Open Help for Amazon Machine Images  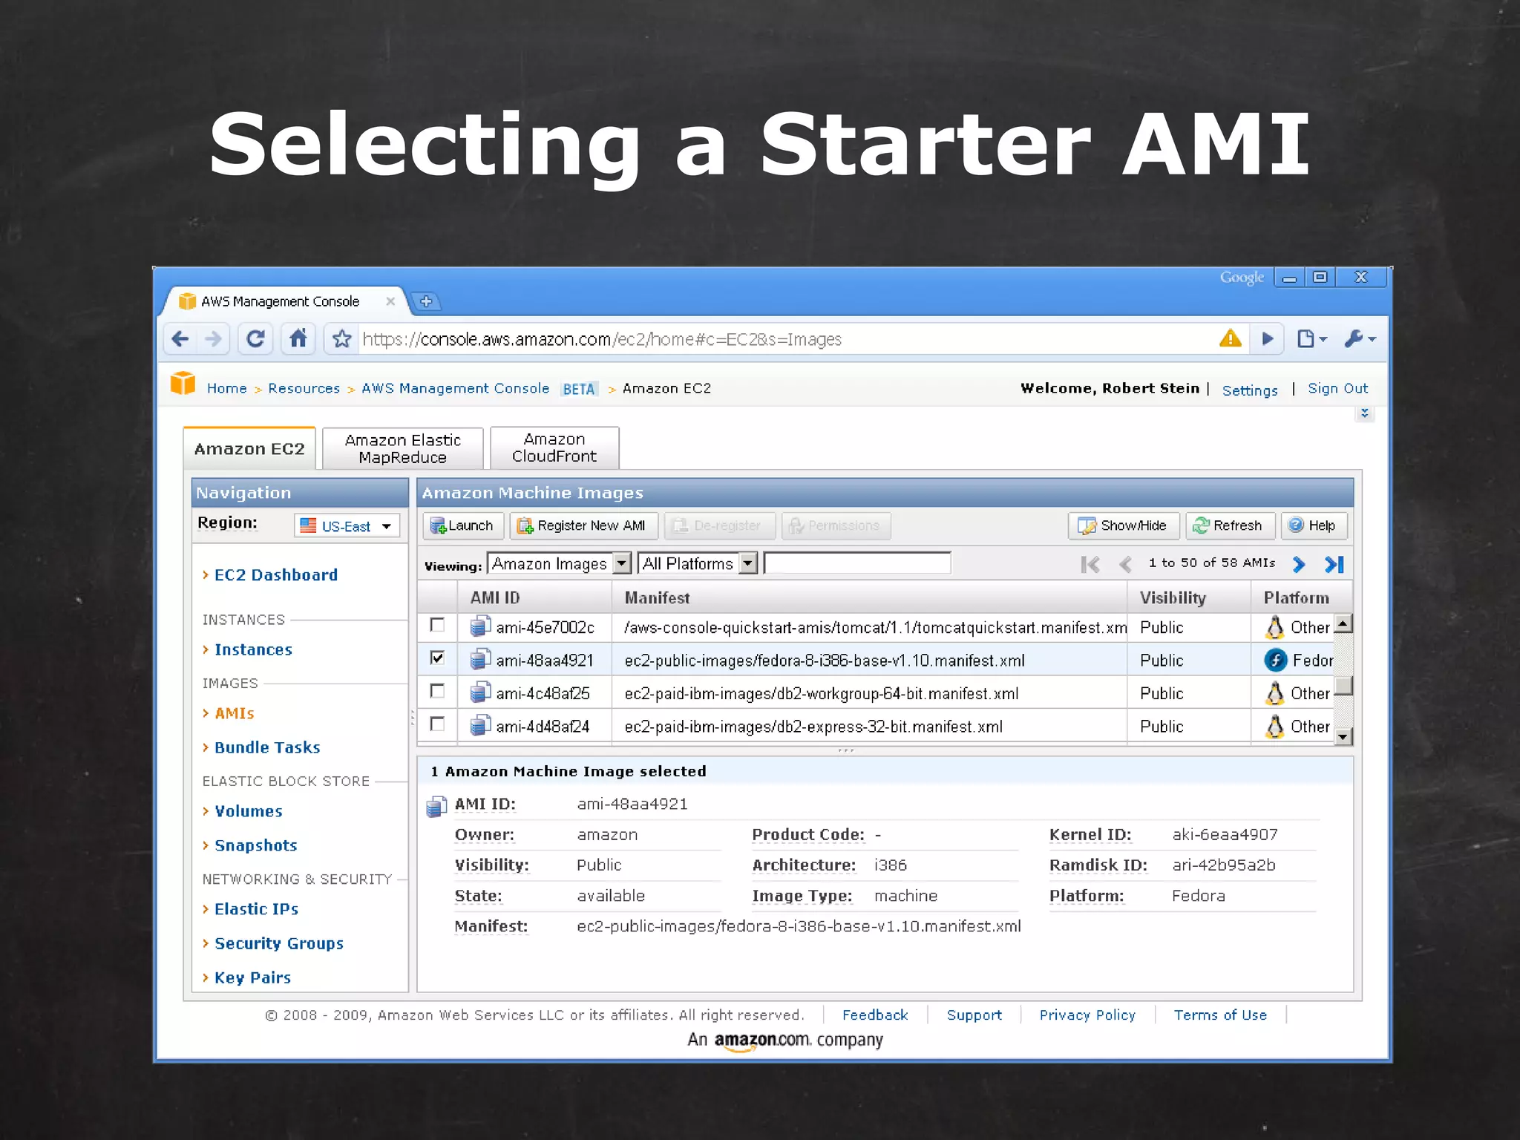point(1313,525)
